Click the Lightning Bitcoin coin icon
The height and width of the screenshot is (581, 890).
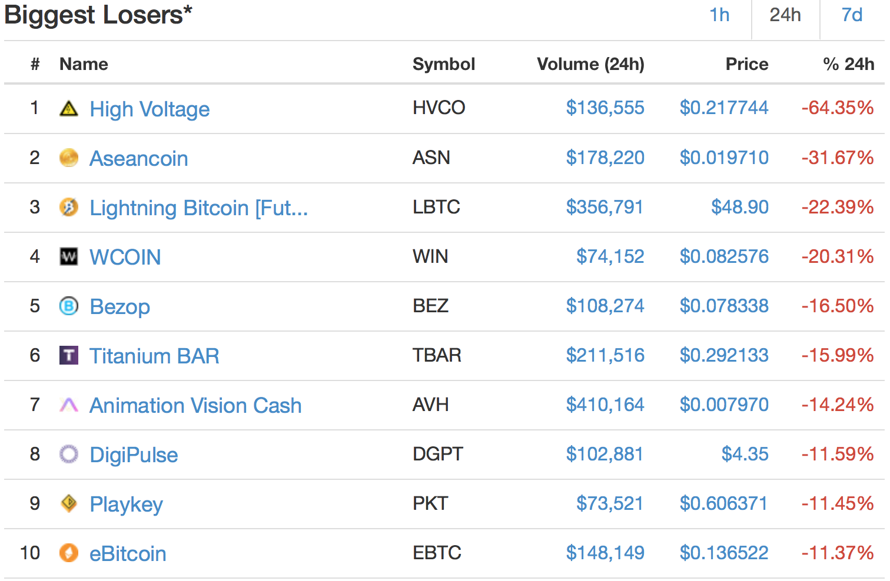click(x=69, y=207)
